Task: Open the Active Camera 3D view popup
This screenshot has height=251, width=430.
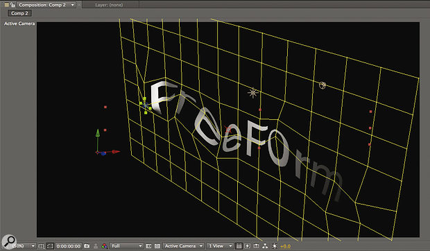Action: tap(184, 246)
